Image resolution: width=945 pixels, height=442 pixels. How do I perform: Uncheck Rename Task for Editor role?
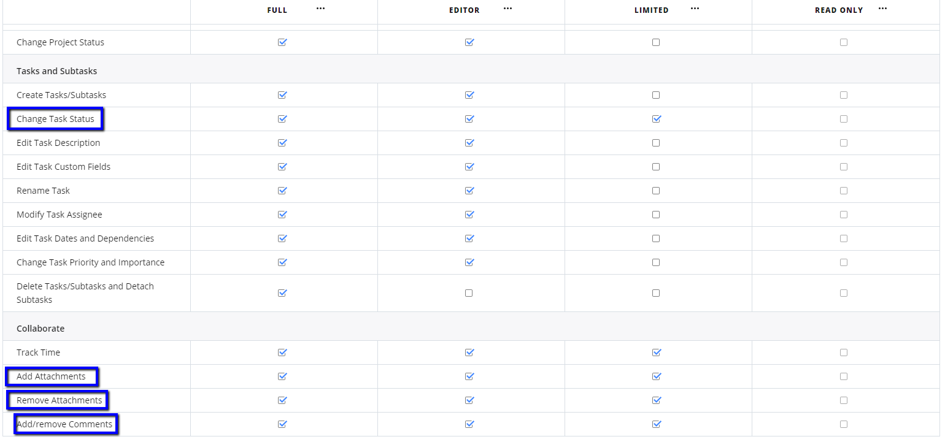point(469,191)
